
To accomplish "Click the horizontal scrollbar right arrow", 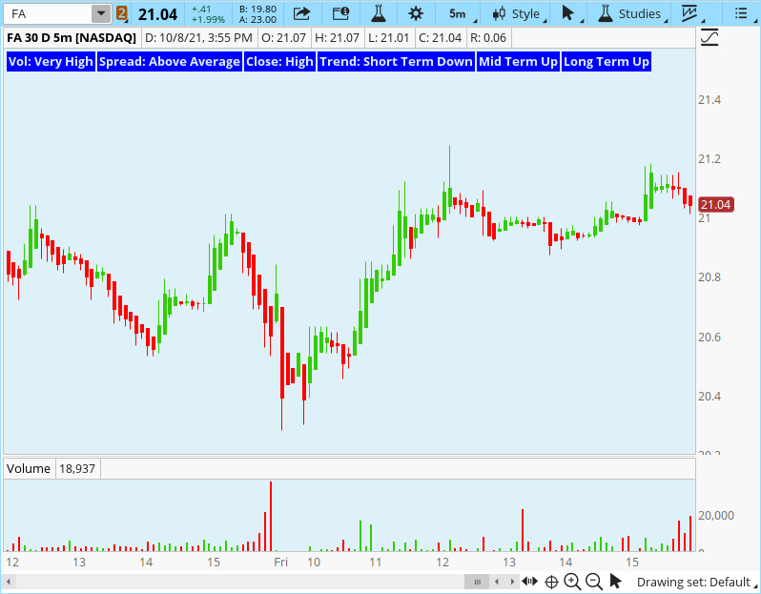I will click(512, 582).
